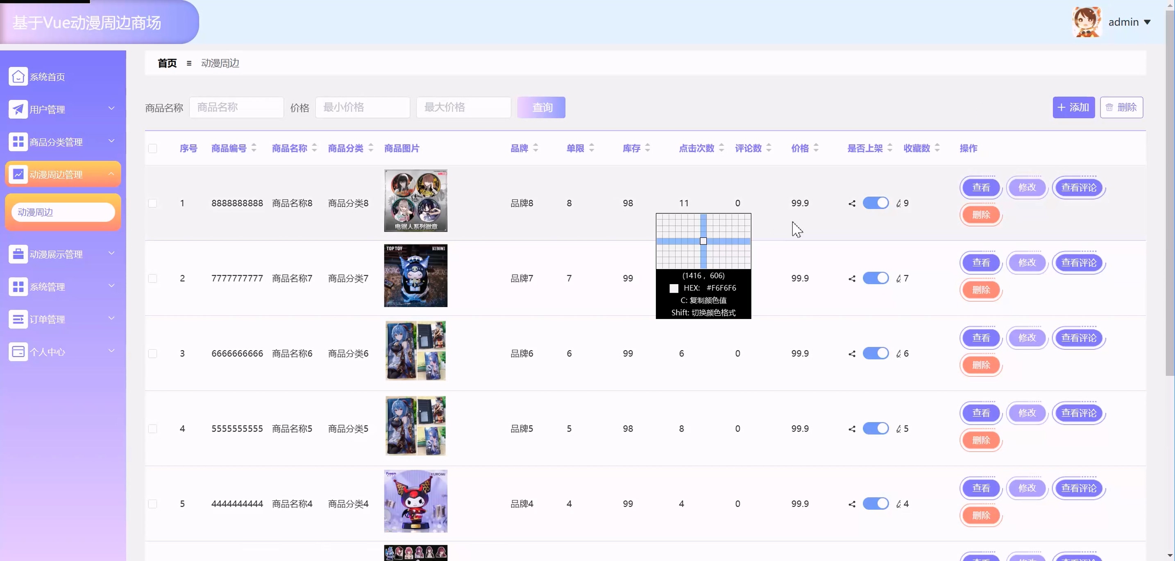Click 查看评论 for 商品名称6
Image resolution: width=1175 pixels, height=561 pixels.
tap(1078, 338)
